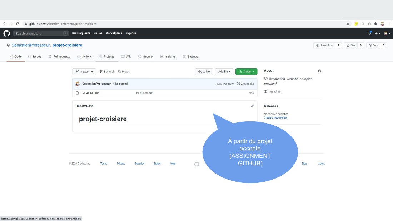Click the watchers count 1
The width and height of the screenshot is (393, 221).
click(x=338, y=45)
